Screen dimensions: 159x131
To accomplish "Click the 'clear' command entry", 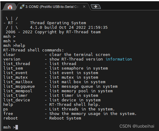I will point(57,54).
